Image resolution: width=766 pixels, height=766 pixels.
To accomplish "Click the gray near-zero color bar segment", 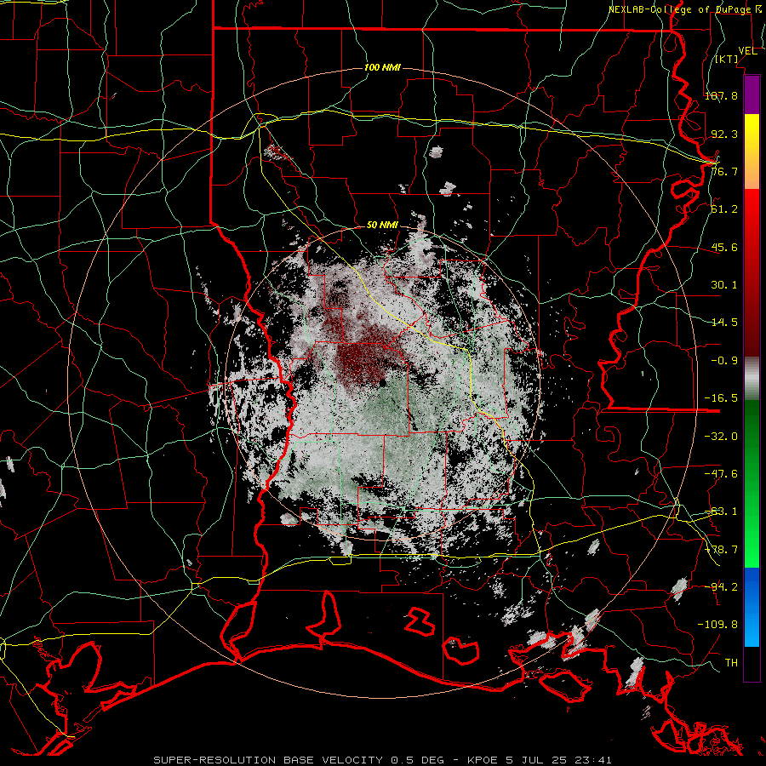I will [x=752, y=379].
